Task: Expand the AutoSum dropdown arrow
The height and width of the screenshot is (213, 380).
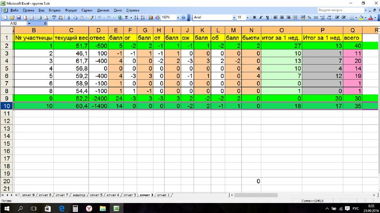Action: 131,18
